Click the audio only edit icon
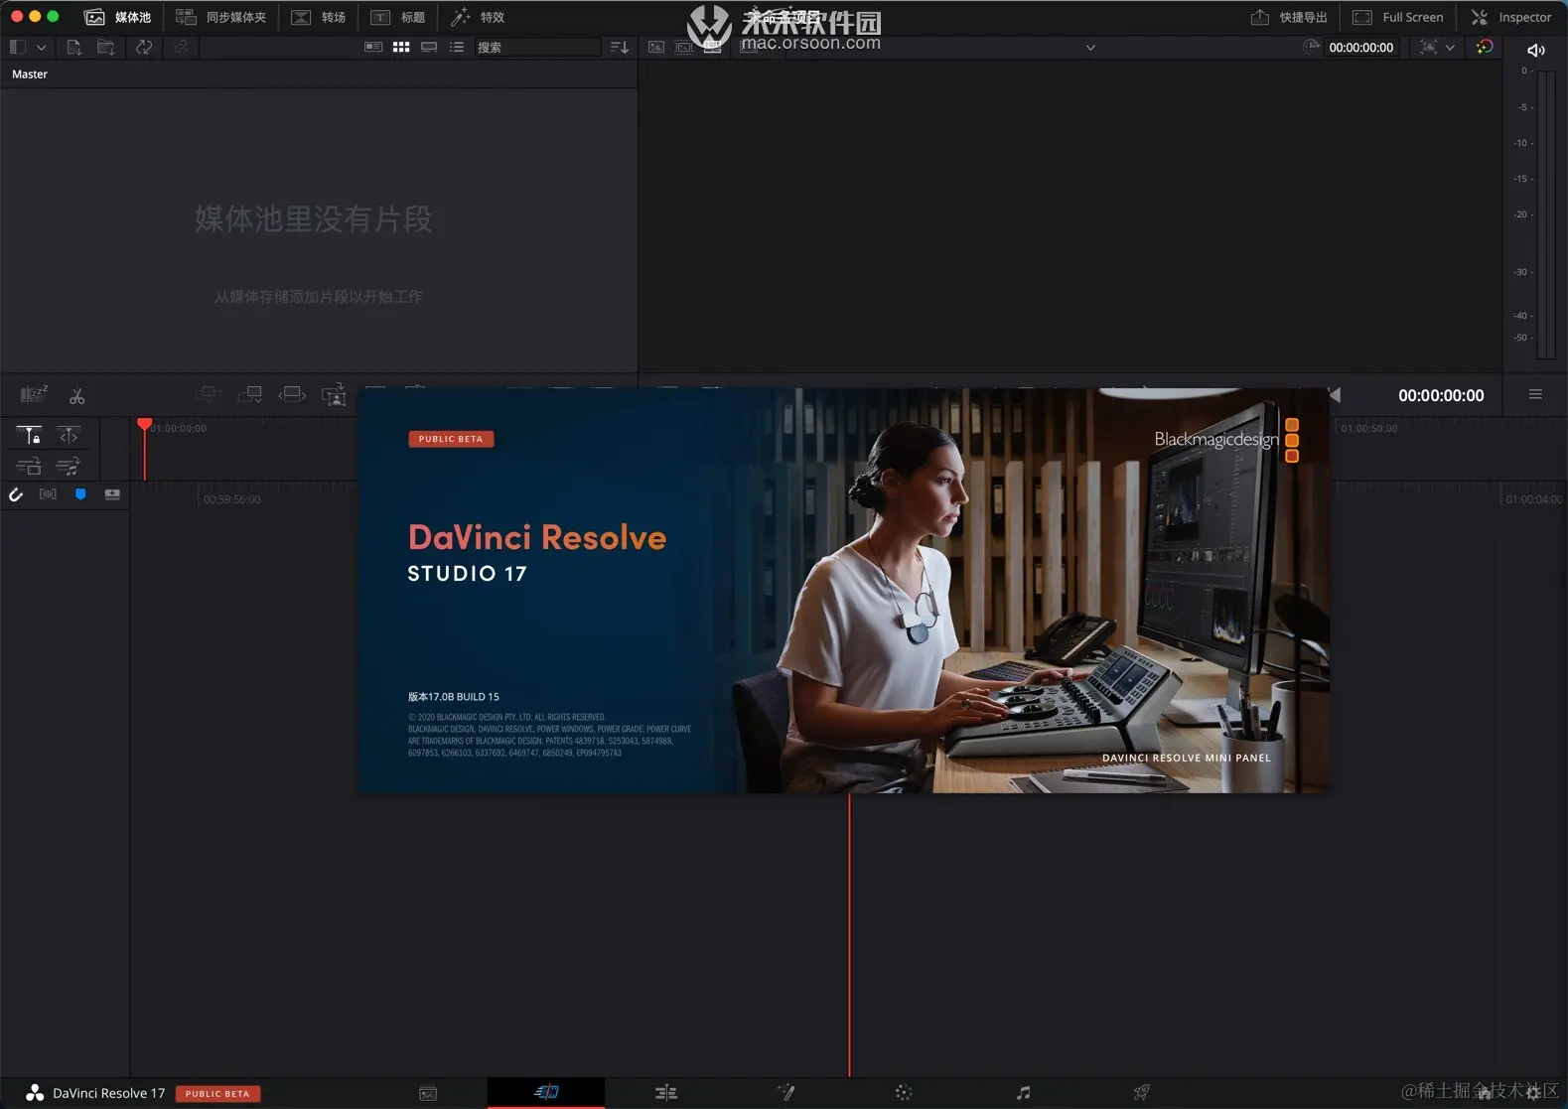The width and height of the screenshot is (1568, 1109). click(x=69, y=466)
